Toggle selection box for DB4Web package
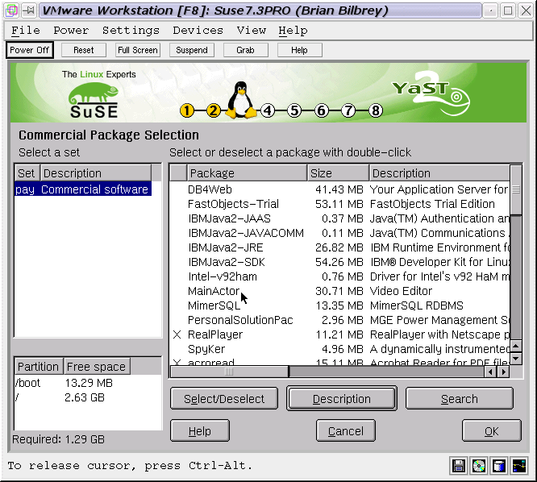 coord(177,189)
